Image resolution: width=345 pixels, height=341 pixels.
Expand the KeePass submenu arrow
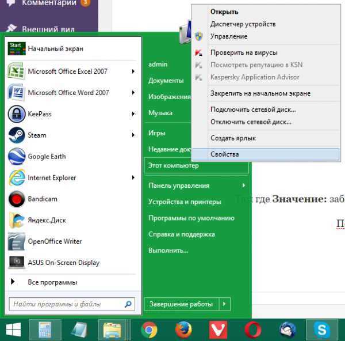click(133, 113)
